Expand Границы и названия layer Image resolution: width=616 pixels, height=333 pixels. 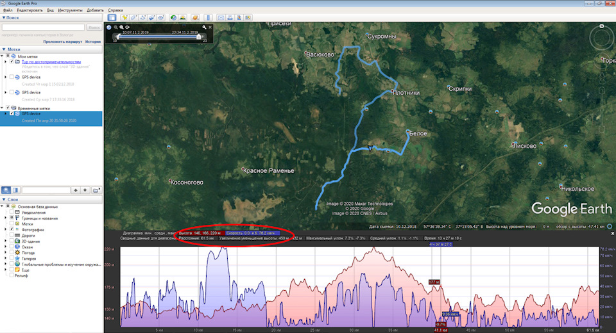point(6,218)
